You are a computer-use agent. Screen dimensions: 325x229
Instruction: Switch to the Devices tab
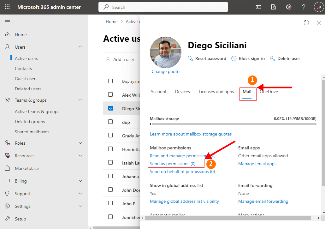point(182,92)
